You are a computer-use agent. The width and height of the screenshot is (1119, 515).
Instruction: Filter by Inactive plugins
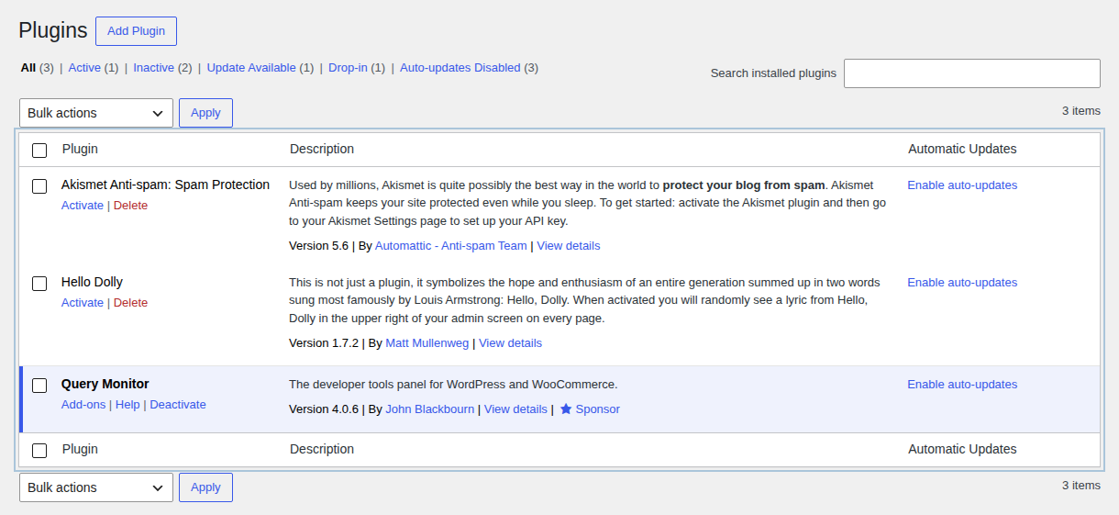pos(153,68)
